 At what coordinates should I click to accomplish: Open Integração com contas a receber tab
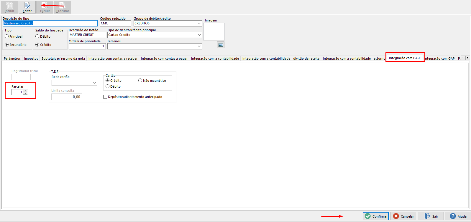click(113, 59)
